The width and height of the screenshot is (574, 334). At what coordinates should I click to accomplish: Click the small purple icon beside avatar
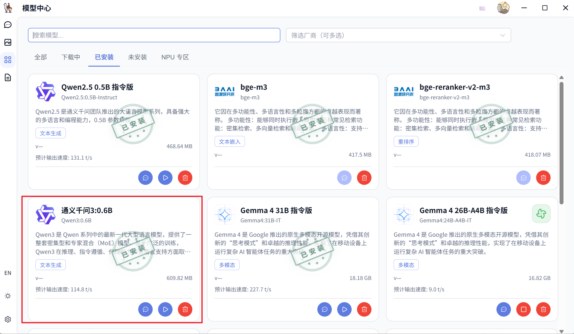point(482,8)
